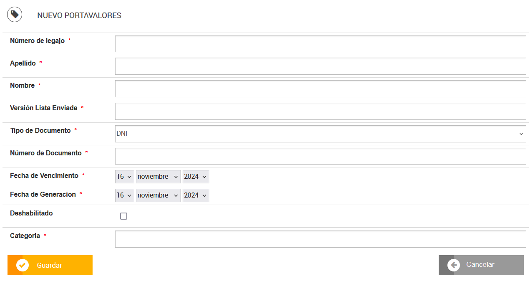This screenshot has width=530, height=294.
Task: Toggle the Deshabilitado checkbox
Action: [123, 216]
